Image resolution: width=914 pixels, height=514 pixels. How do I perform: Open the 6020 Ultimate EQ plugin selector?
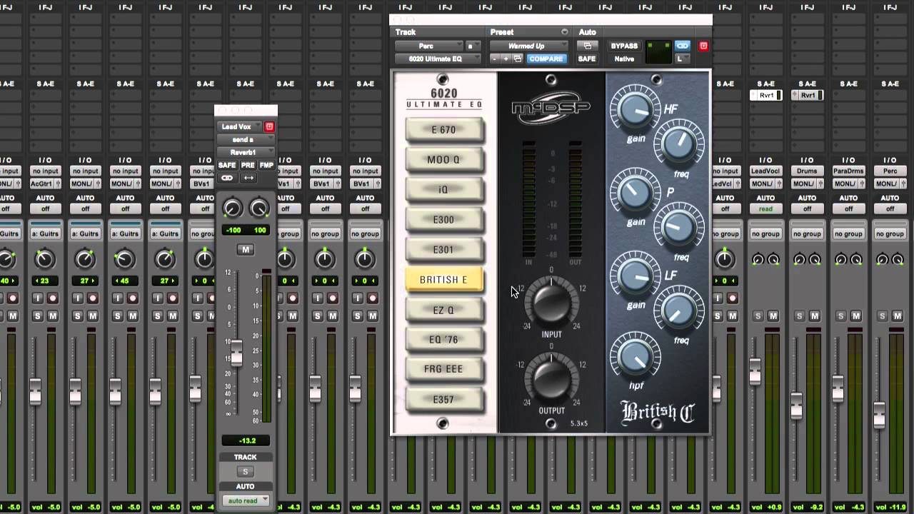click(438, 59)
